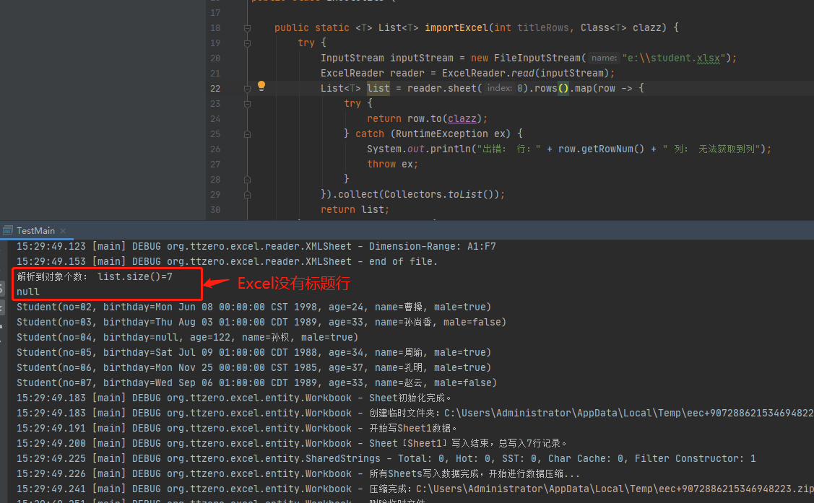Image resolution: width=814 pixels, height=503 pixels.
Task: Click the SharedStrings Total: 0 log line
Action: pyautogui.click(x=386, y=458)
